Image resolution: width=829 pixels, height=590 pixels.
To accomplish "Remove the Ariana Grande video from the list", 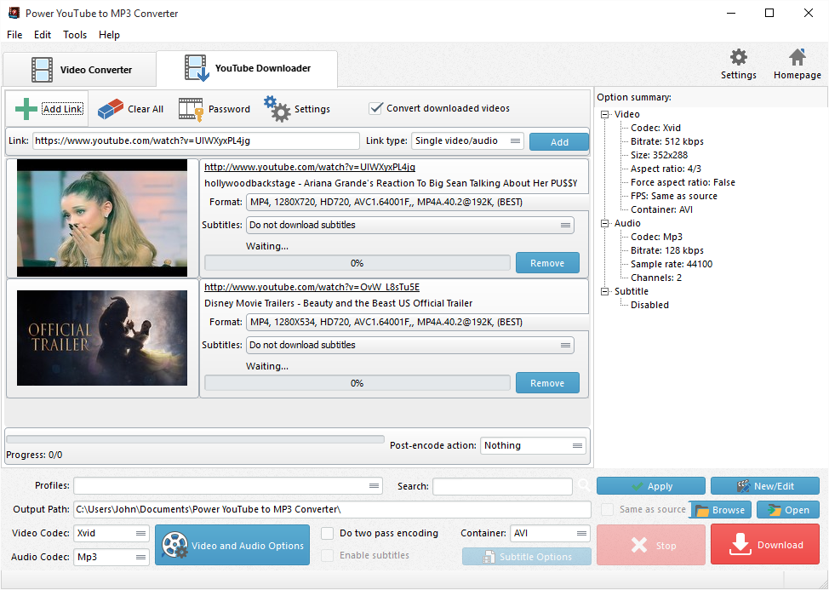I will [x=547, y=263].
